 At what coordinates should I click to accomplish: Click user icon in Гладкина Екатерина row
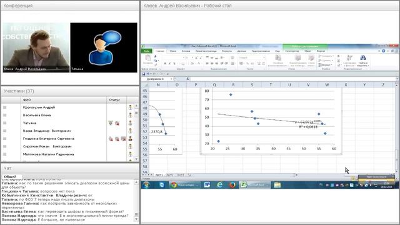130,139
